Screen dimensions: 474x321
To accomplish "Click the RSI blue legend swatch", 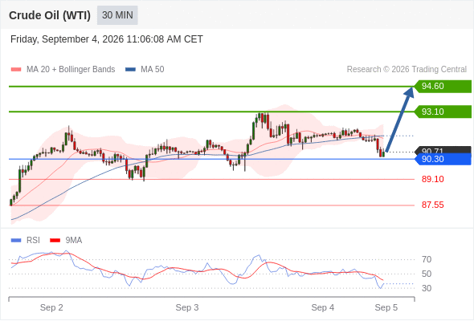I will point(16,241).
